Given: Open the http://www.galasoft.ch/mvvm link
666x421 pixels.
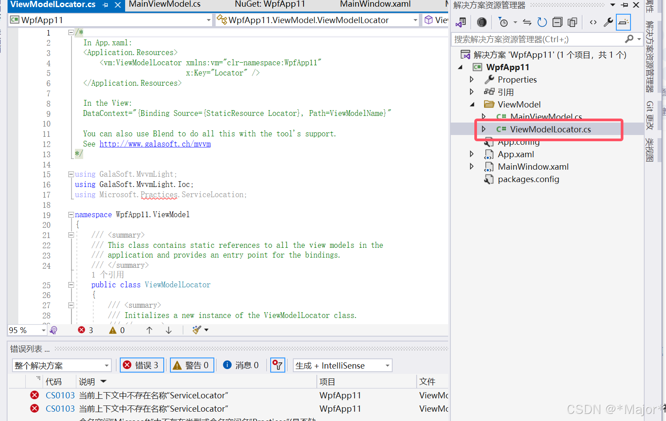Looking at the screenshot, I should coord(155,144).
